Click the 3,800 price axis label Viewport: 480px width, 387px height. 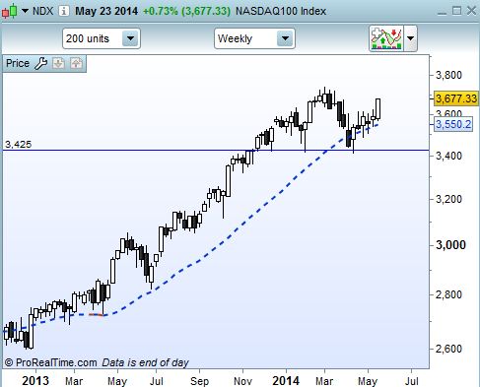point(448,75)
